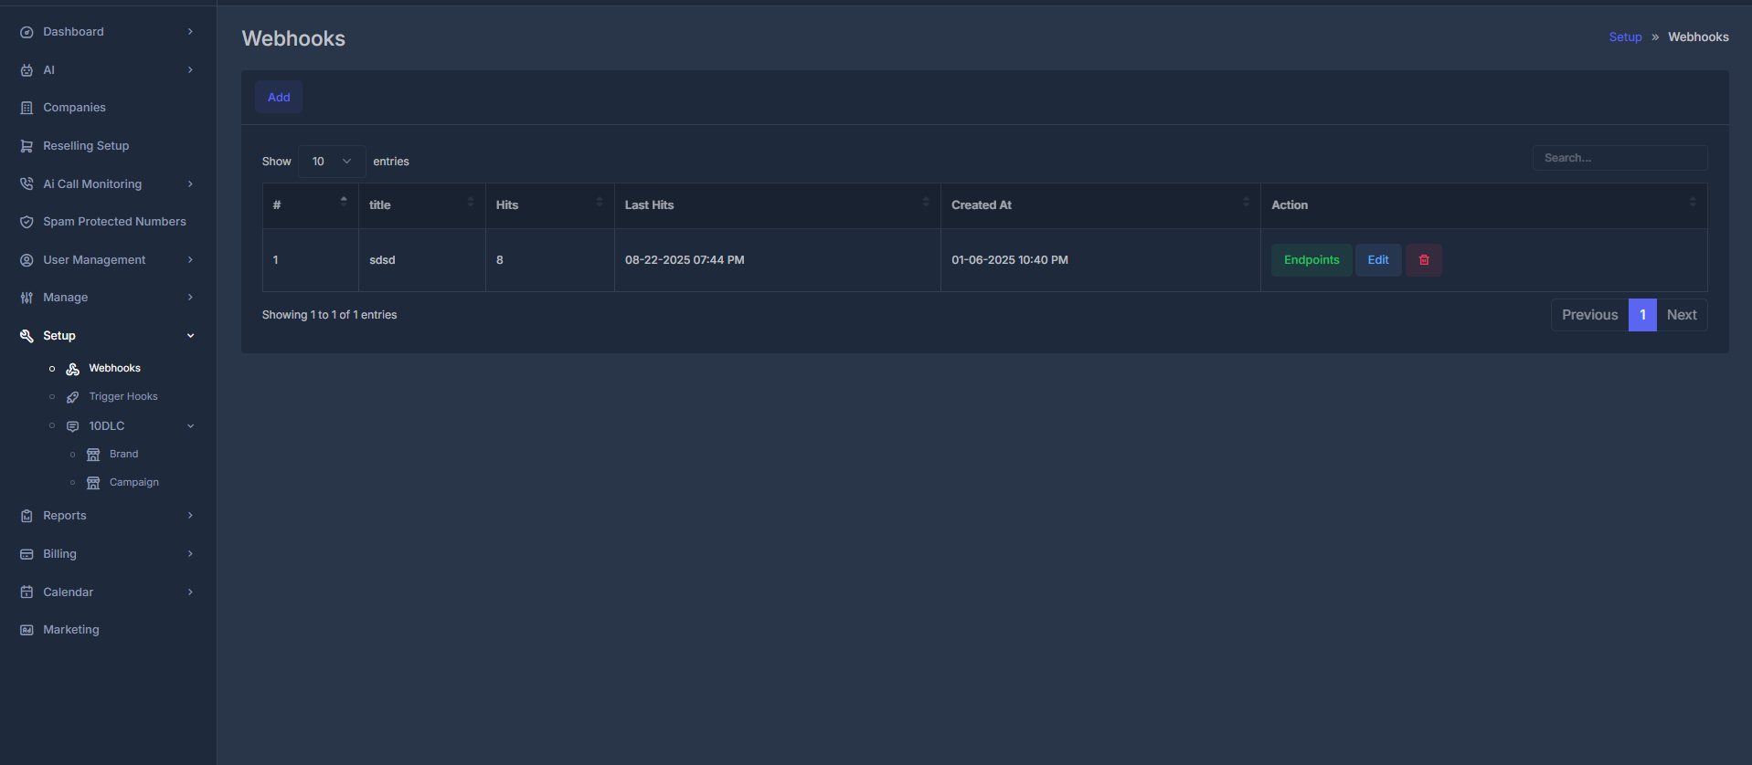The width and height of the screenshot is (1752, 765).
Task: Click the Ai Call Monitoring phone icon
Action: coord(27,184)
